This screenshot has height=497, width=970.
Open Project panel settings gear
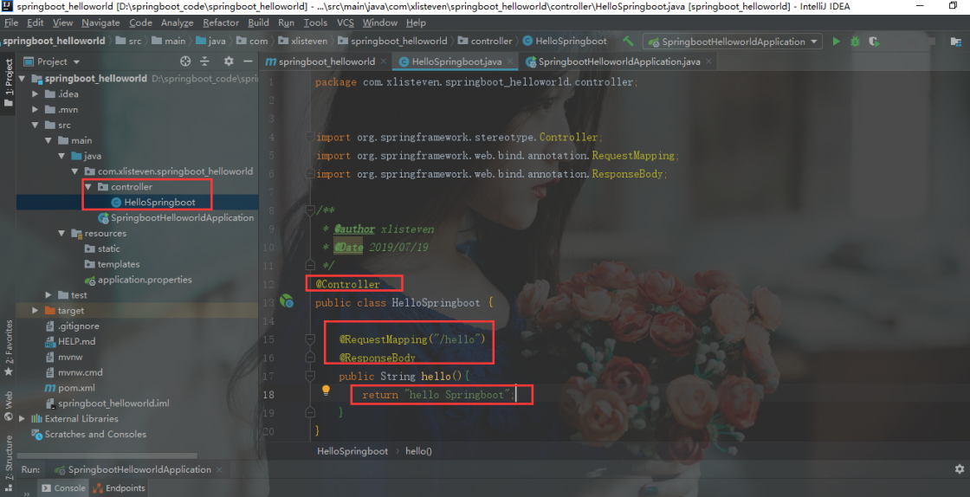click(x=229, y=61)
